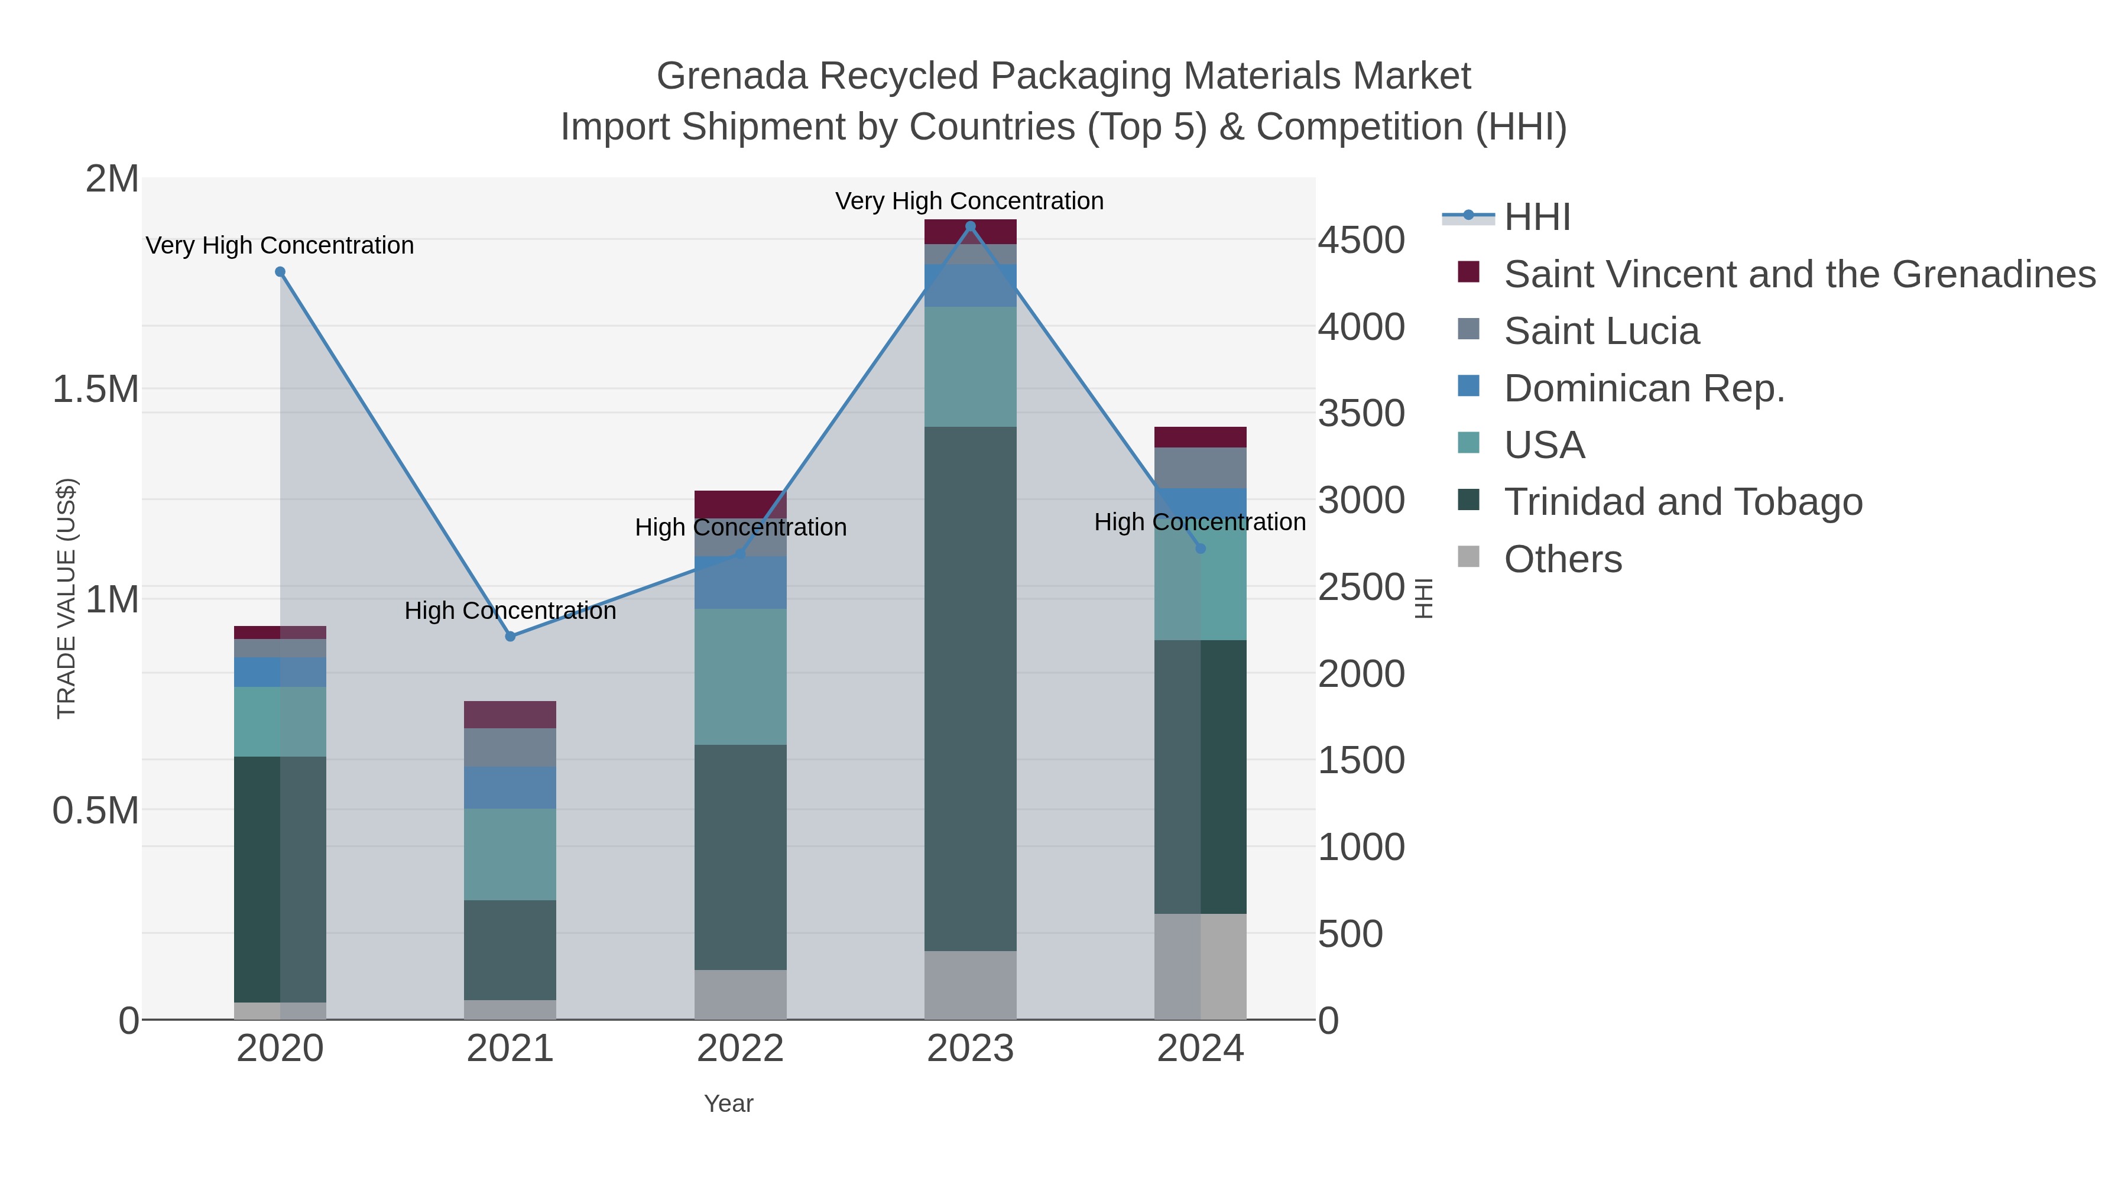Toggle the HHI legend entry
Image resolution: width=2128 pixels, height=1197 pixels.
(x=1506, y=218)
